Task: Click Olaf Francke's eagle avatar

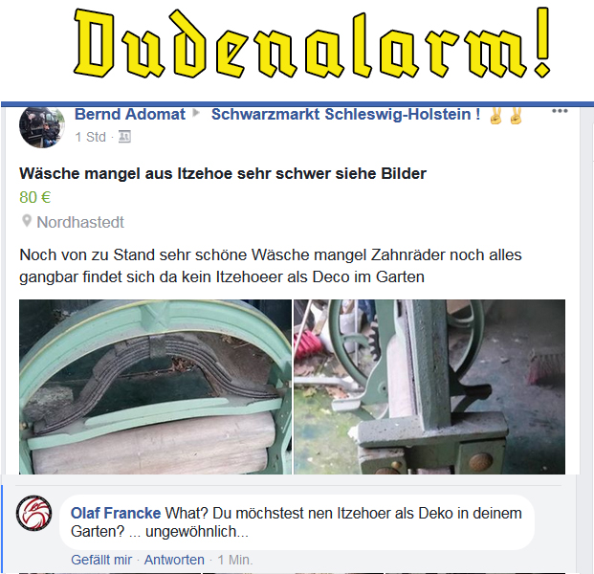Action: click(34, 514)
